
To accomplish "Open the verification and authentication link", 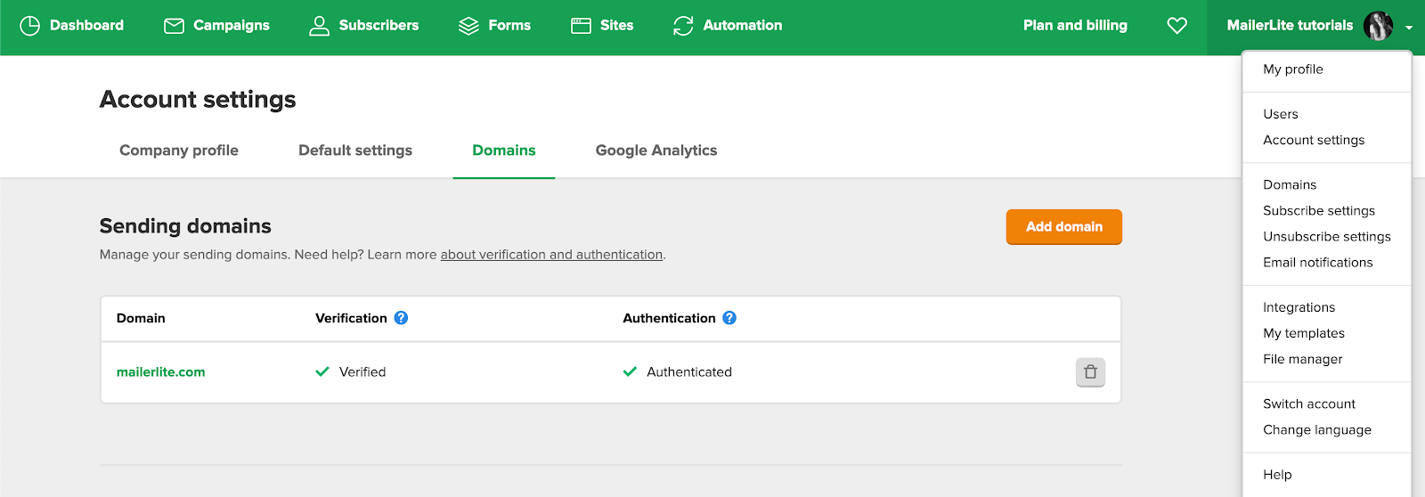I will [x=551, y=255].
